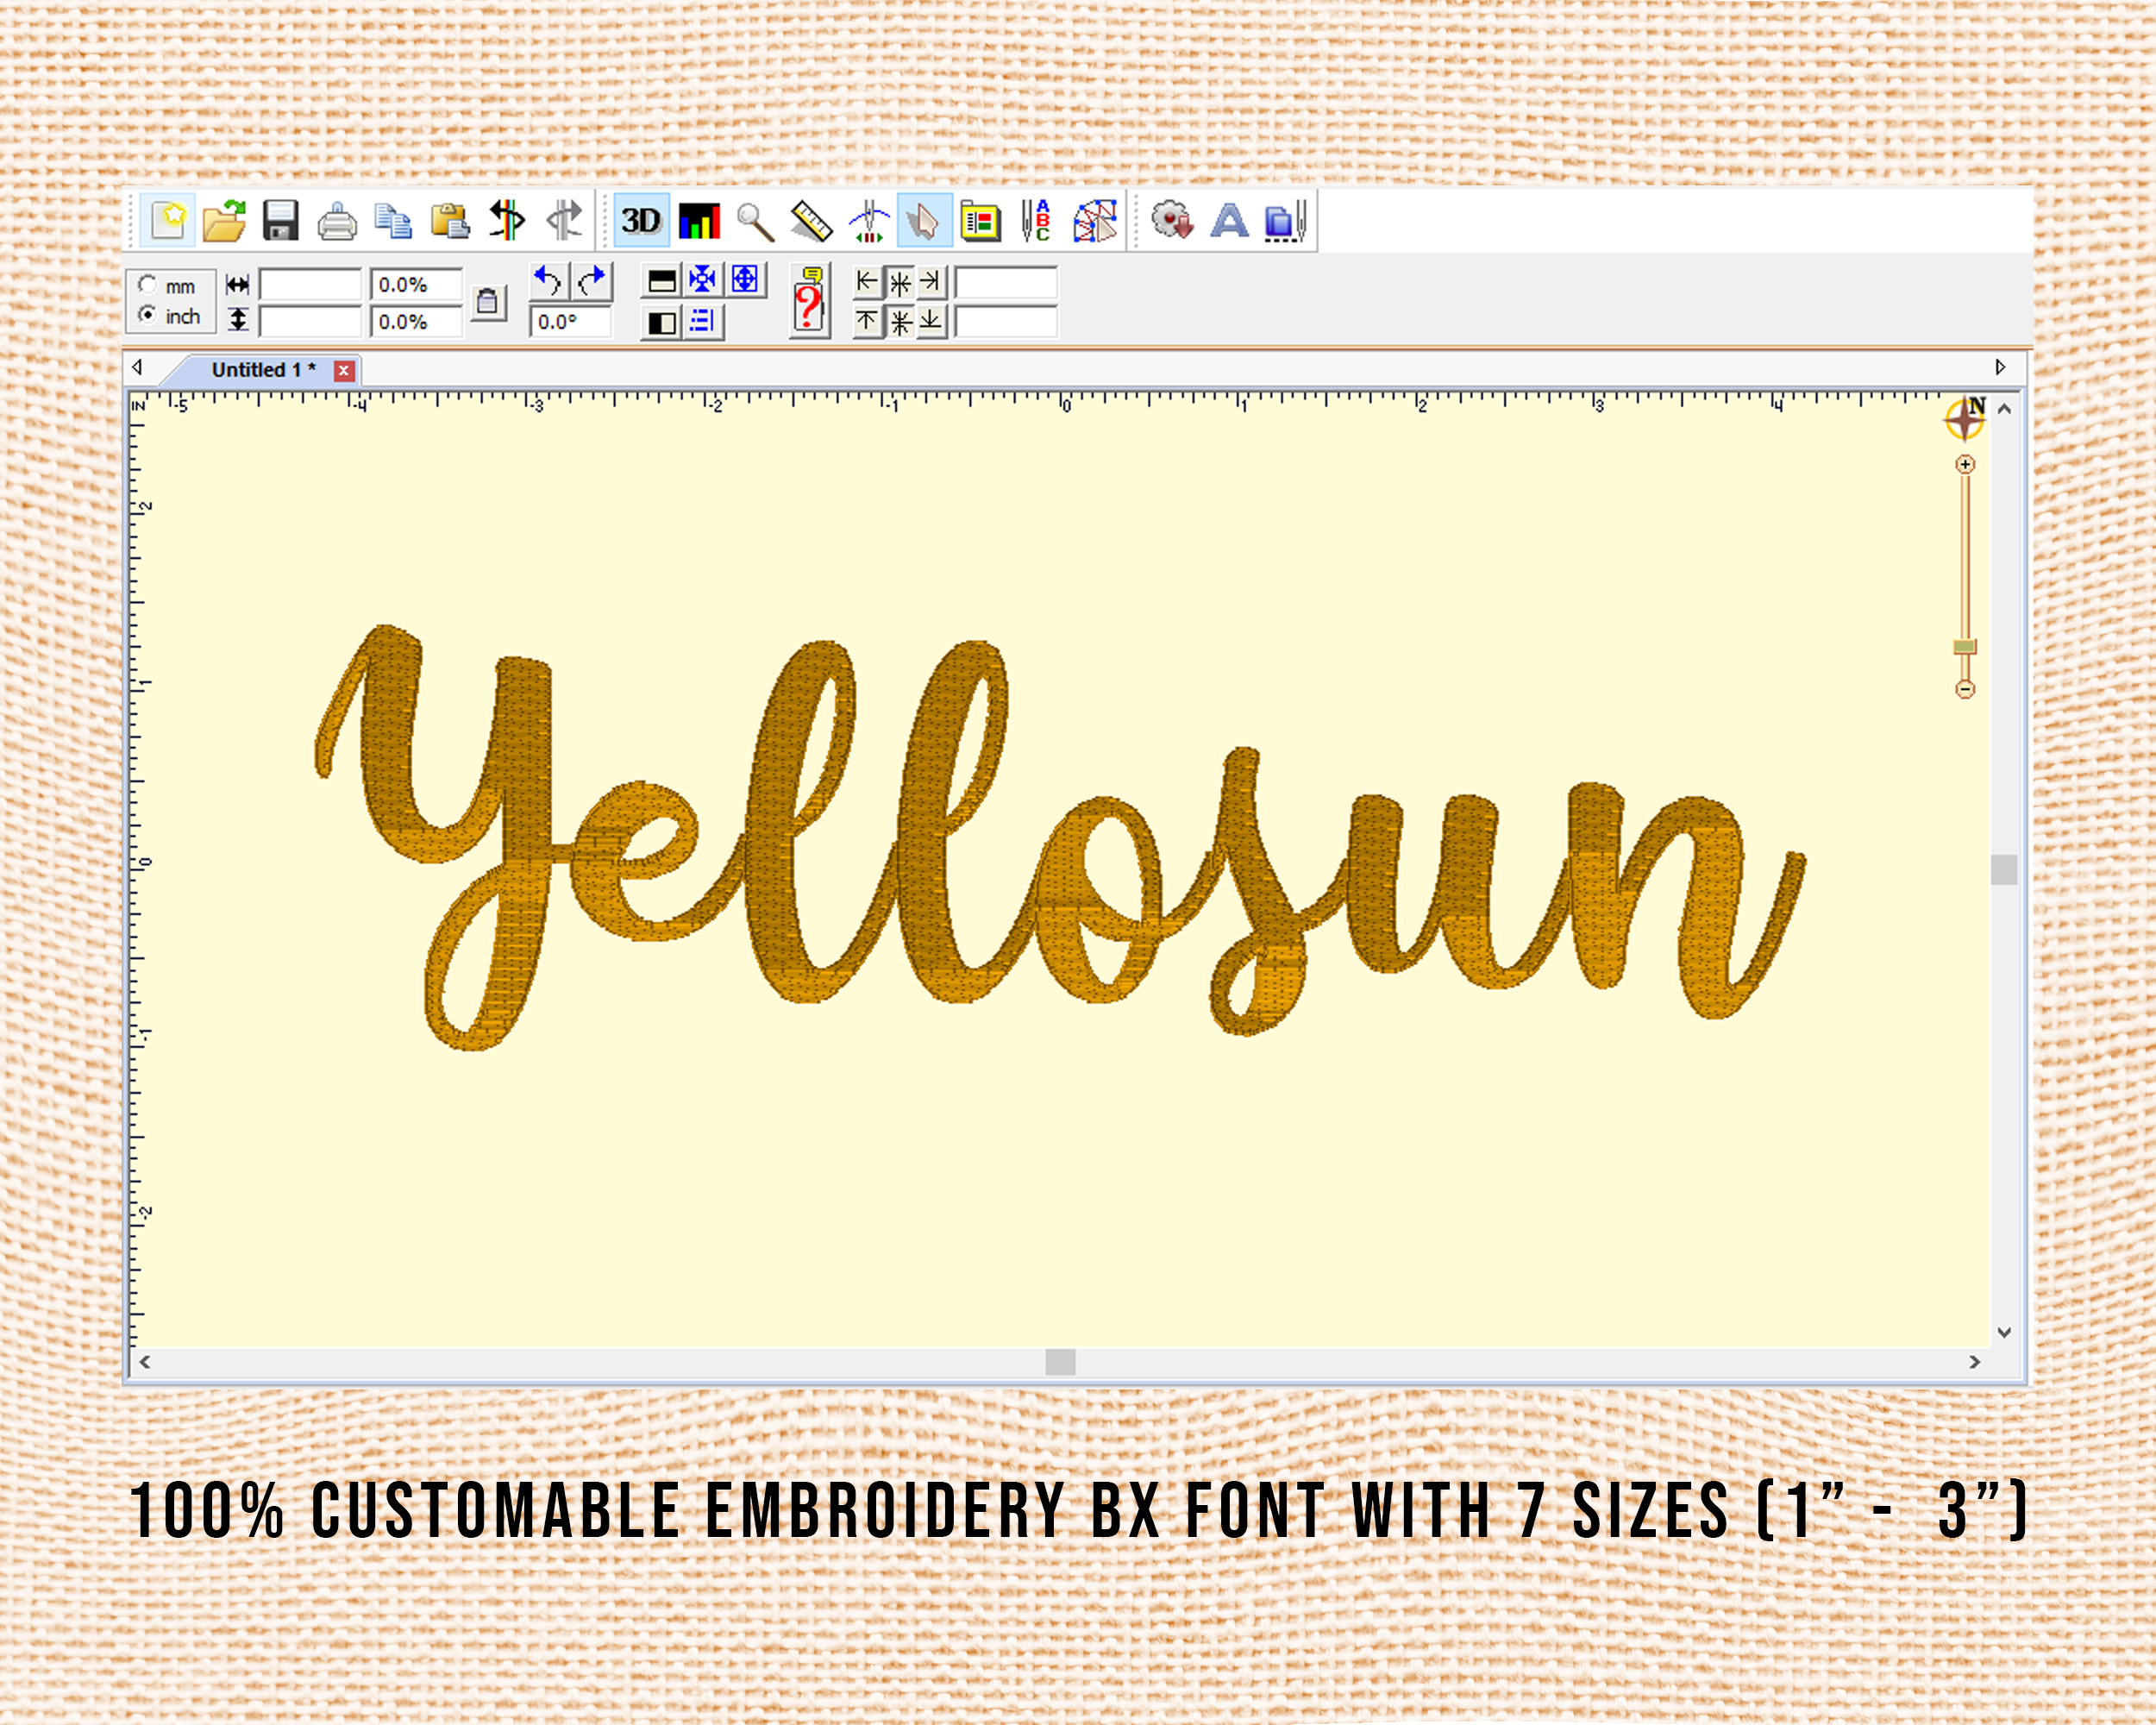Screen dimensions: 2156x1725
Task: Open the color bar chart panel
Action: (x=701, y=222)
